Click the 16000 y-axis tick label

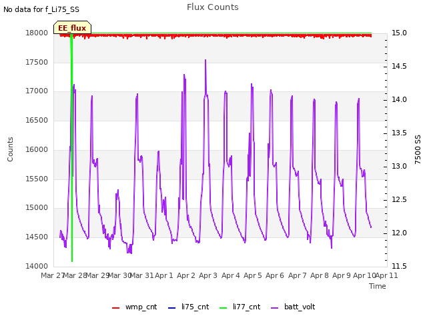37,149
